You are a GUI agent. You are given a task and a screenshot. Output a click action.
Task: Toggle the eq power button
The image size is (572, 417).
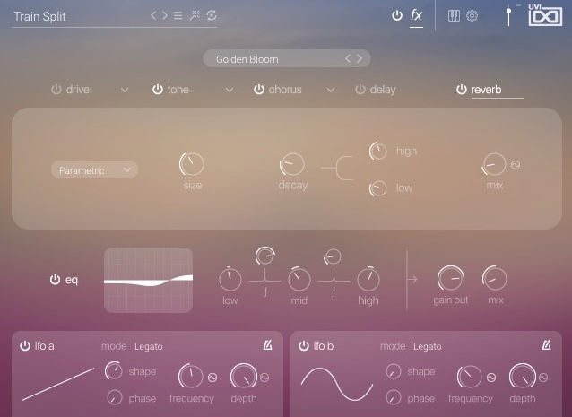click(56, 280)
